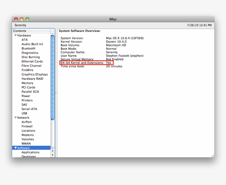226x185 pixels.
Task: Select the highlighted Software category
Action: pyautogui.click(x=31, y=148)
